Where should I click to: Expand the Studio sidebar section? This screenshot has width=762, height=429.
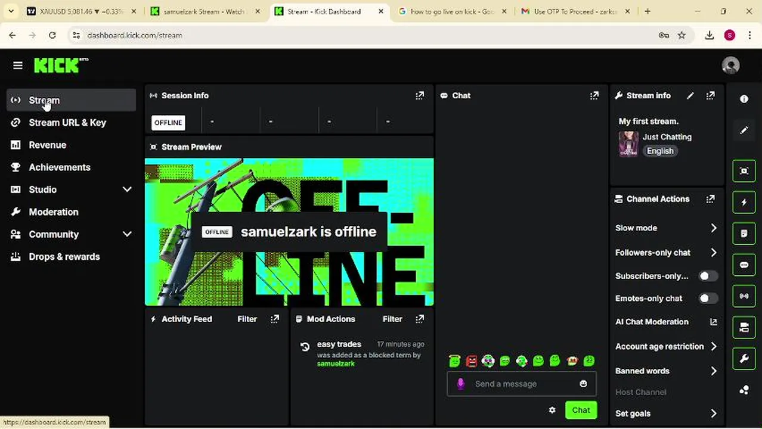coord(127,189)
